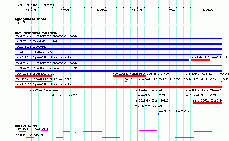Click the DGV Structural Variants track title
This screenshot has height=141, width=229.
coord(36,33)
